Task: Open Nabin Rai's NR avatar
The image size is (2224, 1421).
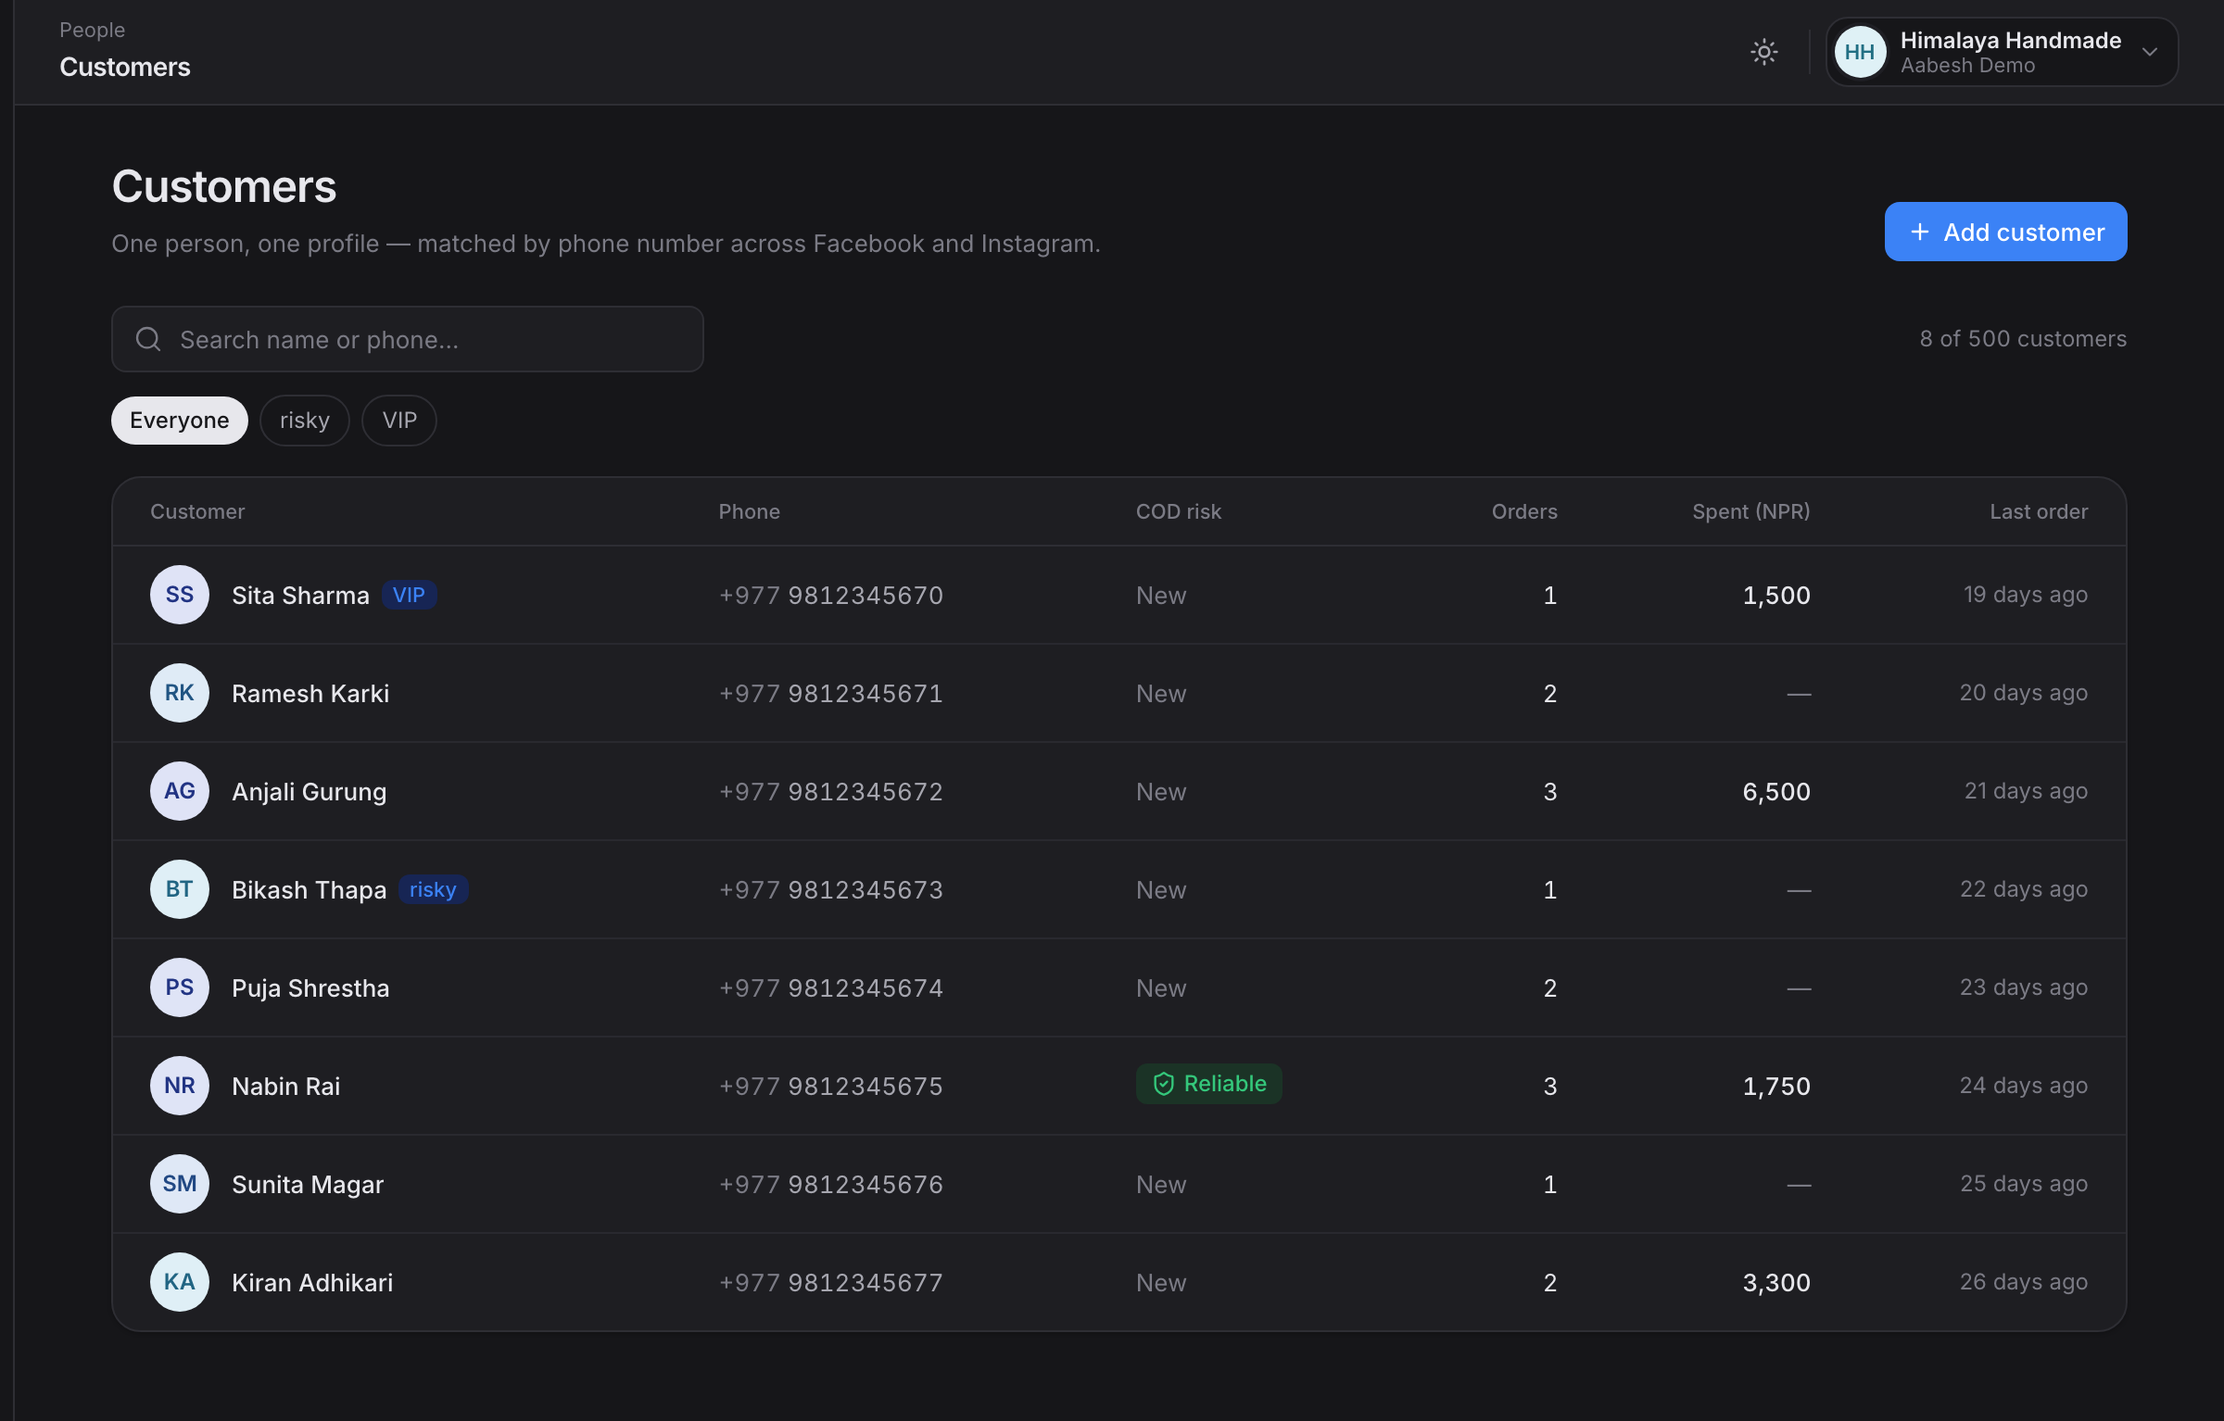Action: (x=180, y=1086)
